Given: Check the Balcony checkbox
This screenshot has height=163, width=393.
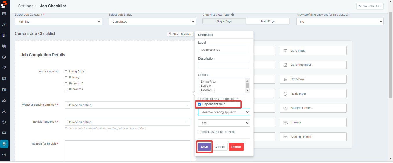Looking at the screenshot, I should pyautogui.click(x=66, y=78).
